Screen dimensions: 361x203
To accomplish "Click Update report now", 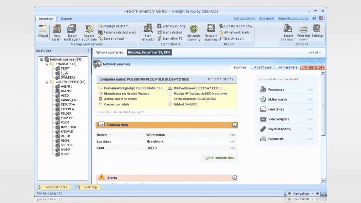I will pos(236,26).
